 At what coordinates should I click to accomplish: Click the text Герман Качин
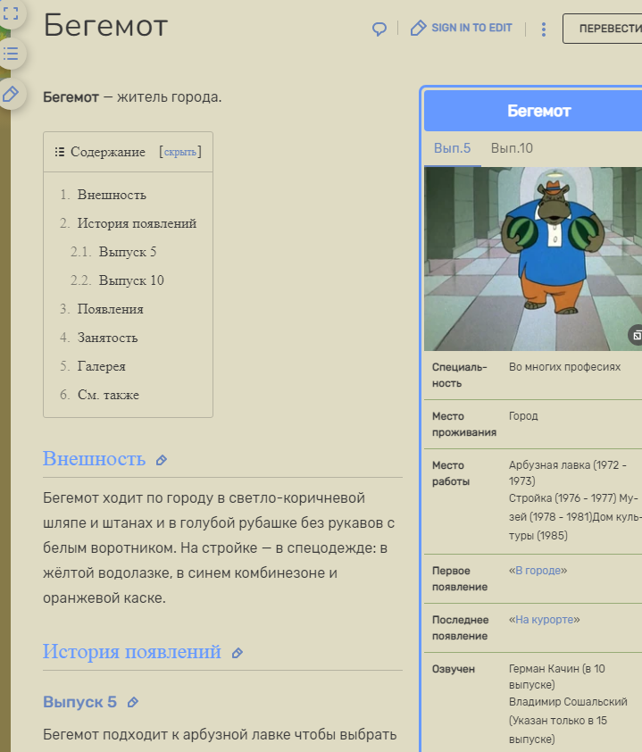coord(544,669)
